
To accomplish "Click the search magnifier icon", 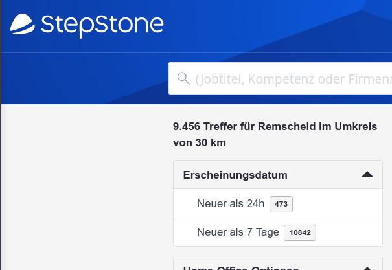I will [183, 78].
